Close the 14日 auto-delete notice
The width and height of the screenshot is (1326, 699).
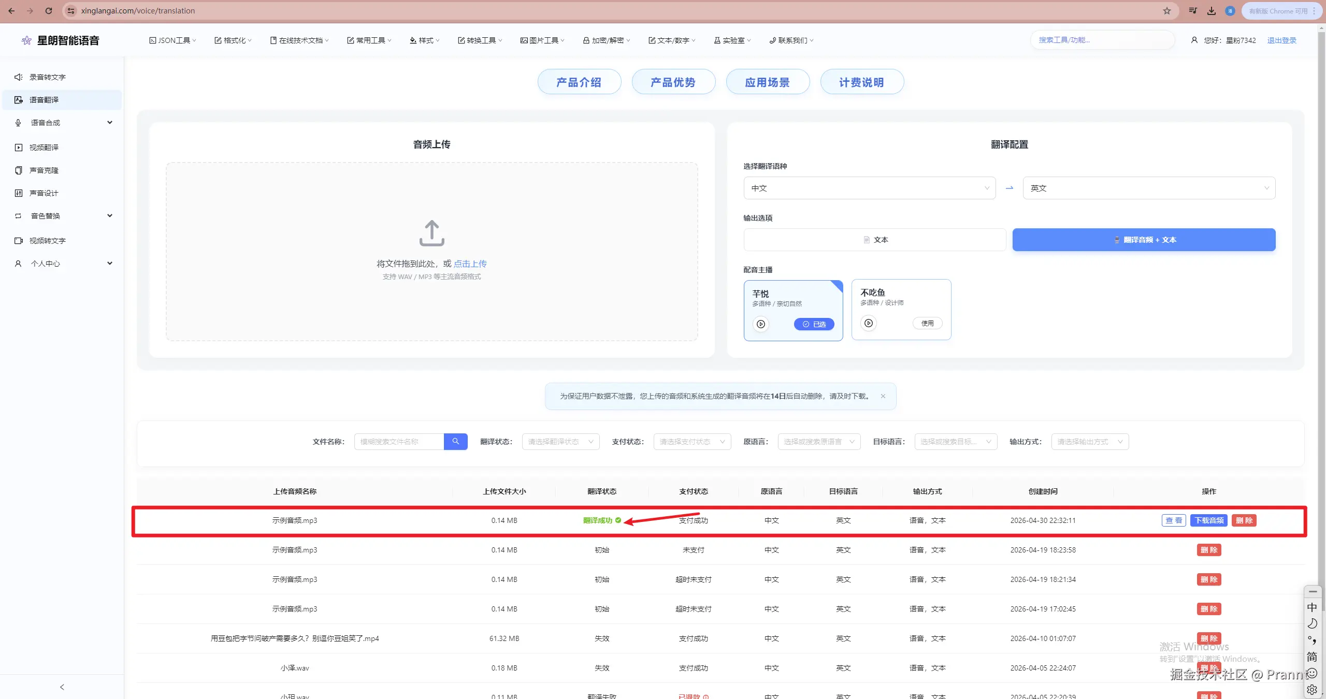click(883, 396)
